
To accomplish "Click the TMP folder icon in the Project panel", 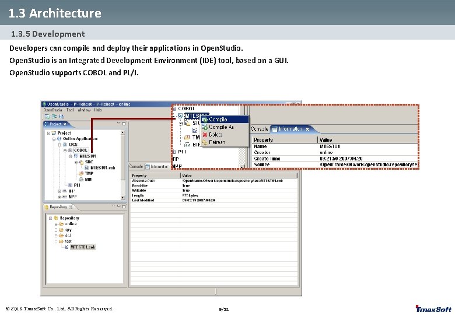I will (81, 173).
